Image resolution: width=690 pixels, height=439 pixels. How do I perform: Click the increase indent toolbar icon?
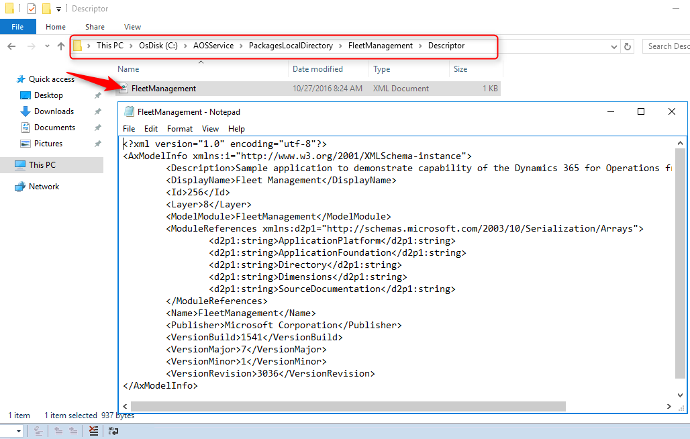(x=73, y=431)
